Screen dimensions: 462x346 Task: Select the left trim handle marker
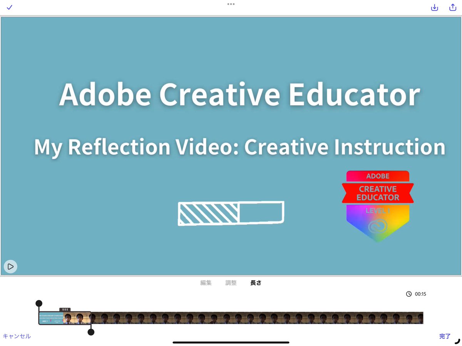click(39, 304)
